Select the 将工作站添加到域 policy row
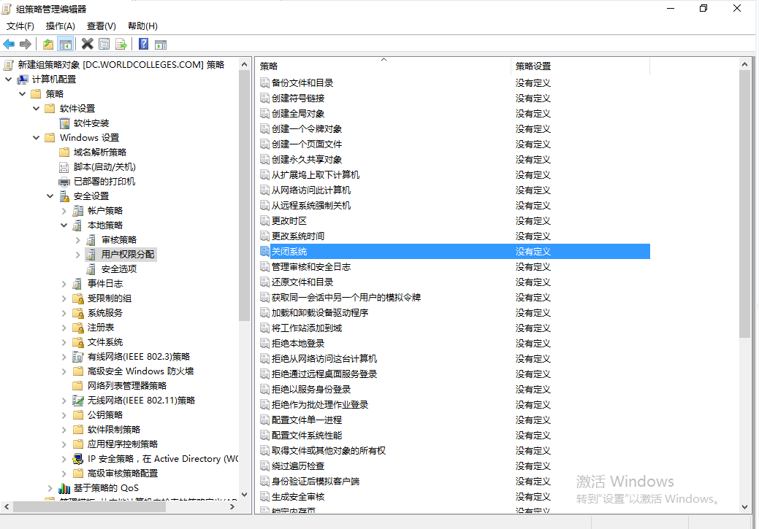 454,328
